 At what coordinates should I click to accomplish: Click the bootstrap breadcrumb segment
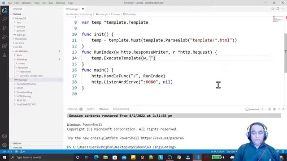pyautogui.click(x=87, y=14)
